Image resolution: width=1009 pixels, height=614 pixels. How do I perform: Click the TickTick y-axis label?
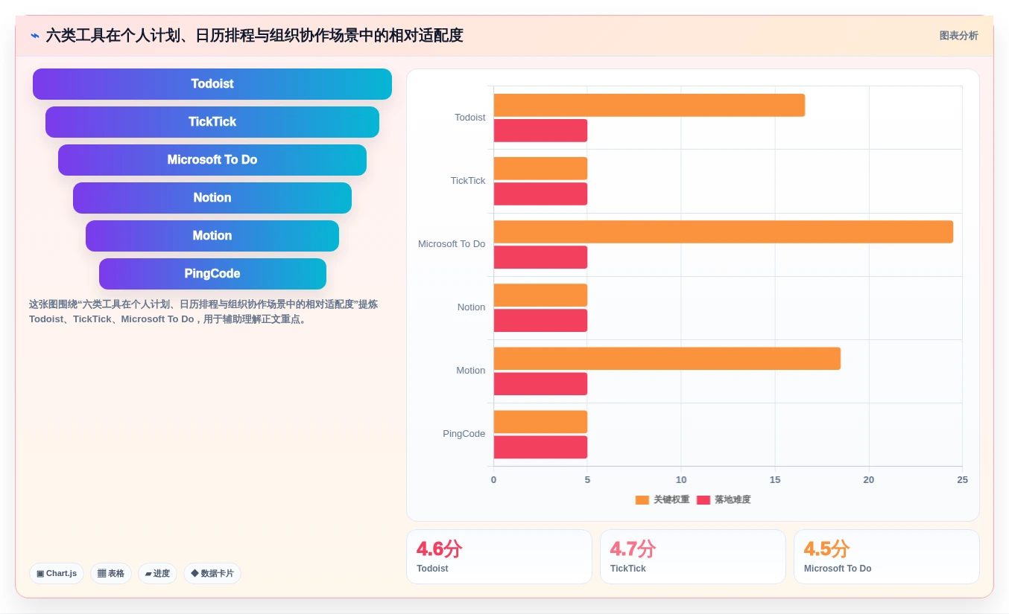point(468,181)
